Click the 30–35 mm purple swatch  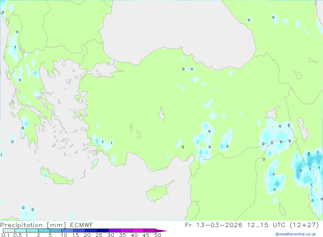[x=115, y=231]
